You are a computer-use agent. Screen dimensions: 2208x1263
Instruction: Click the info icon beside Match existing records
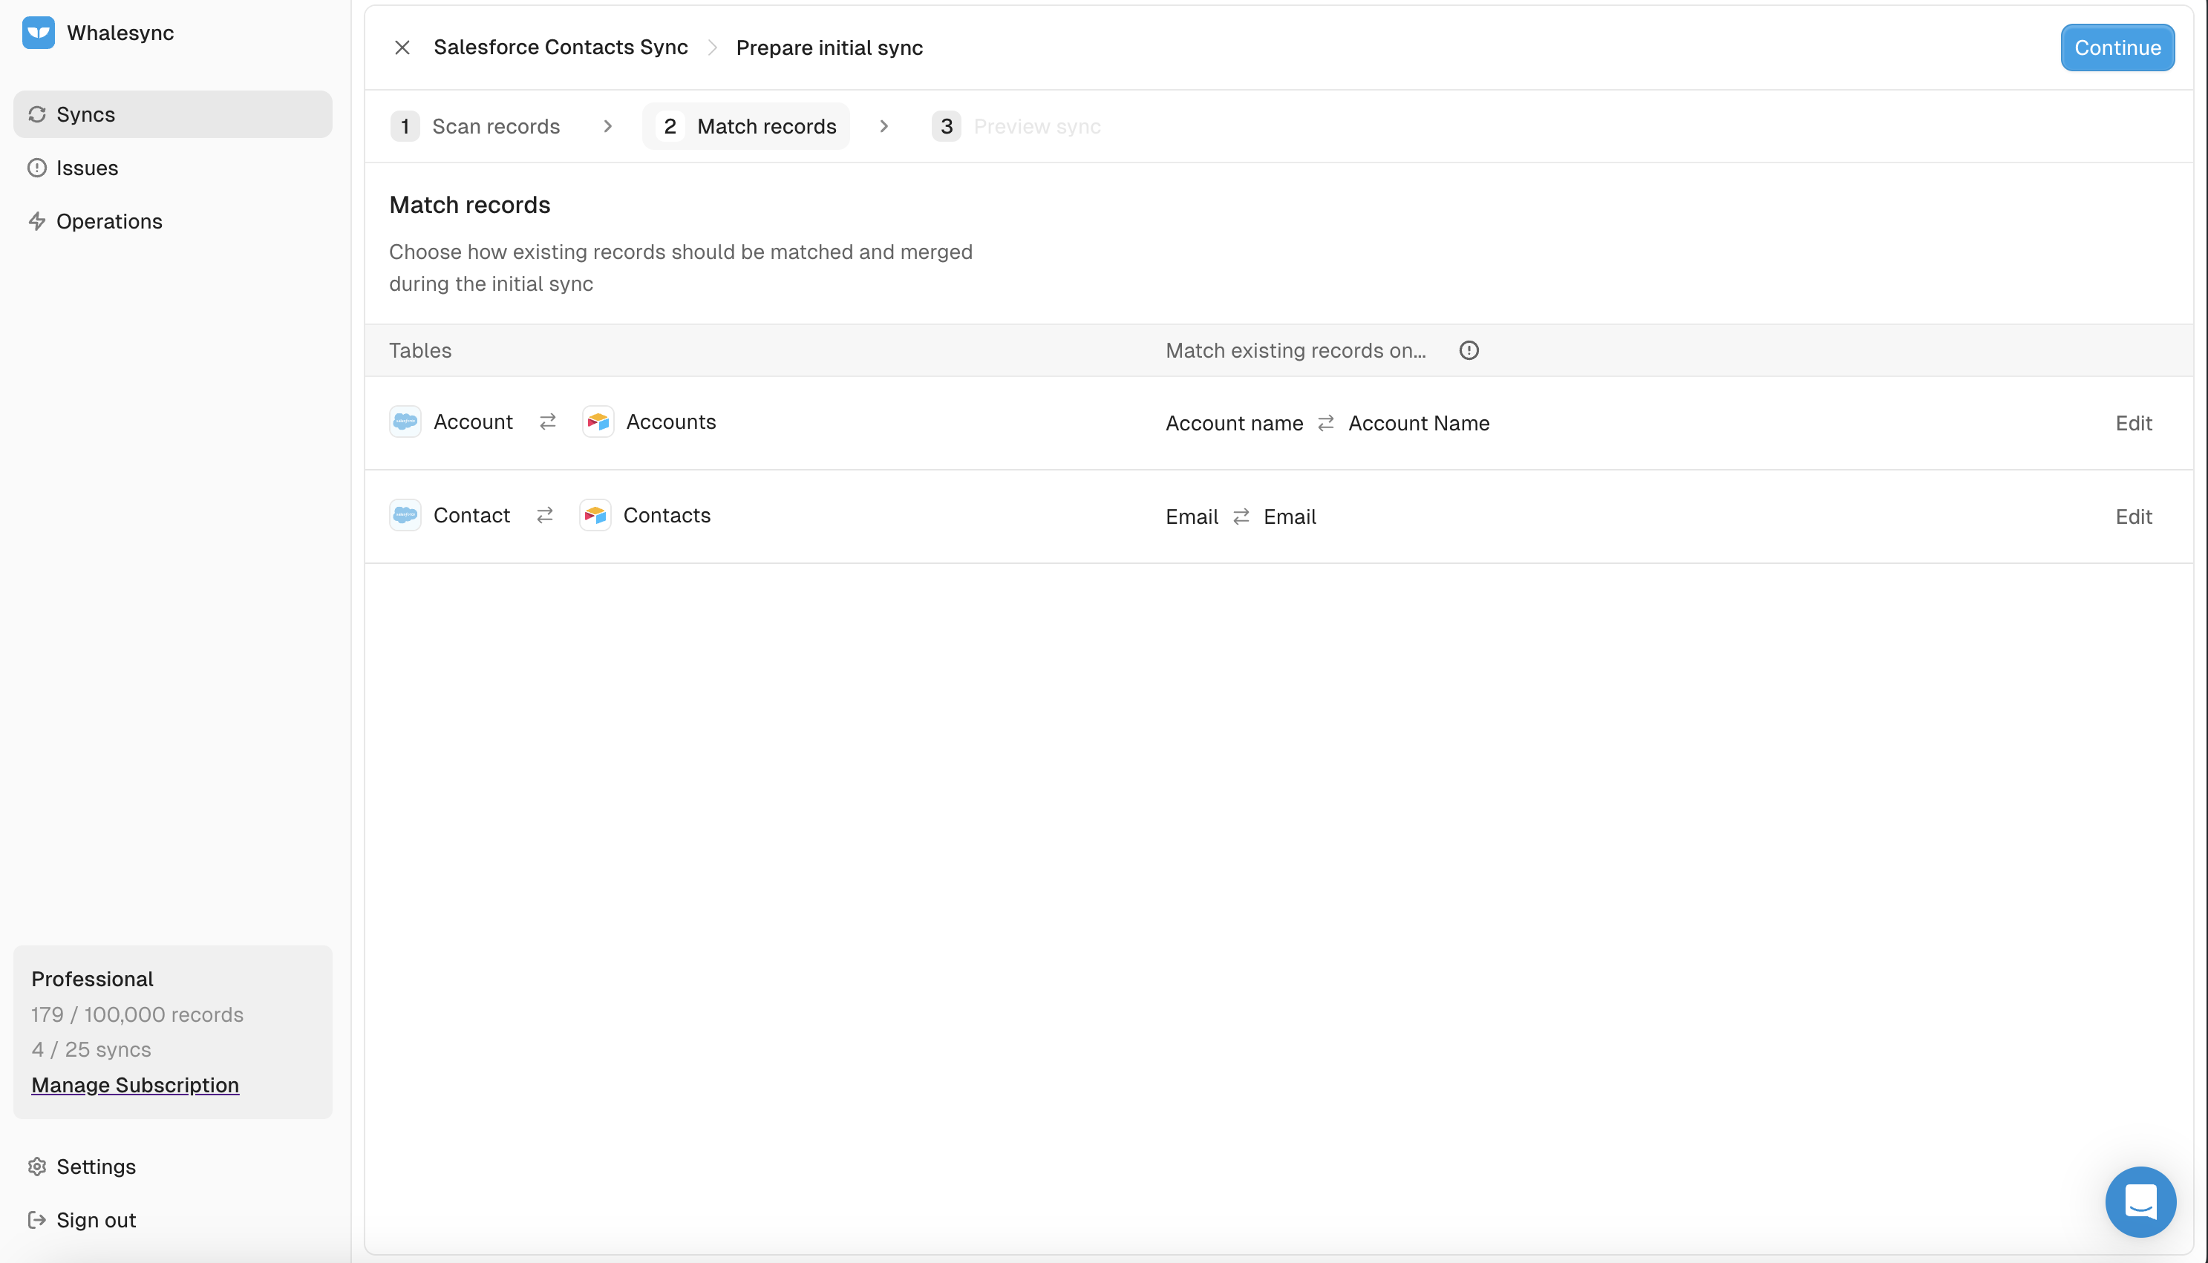click(1468, 350)
